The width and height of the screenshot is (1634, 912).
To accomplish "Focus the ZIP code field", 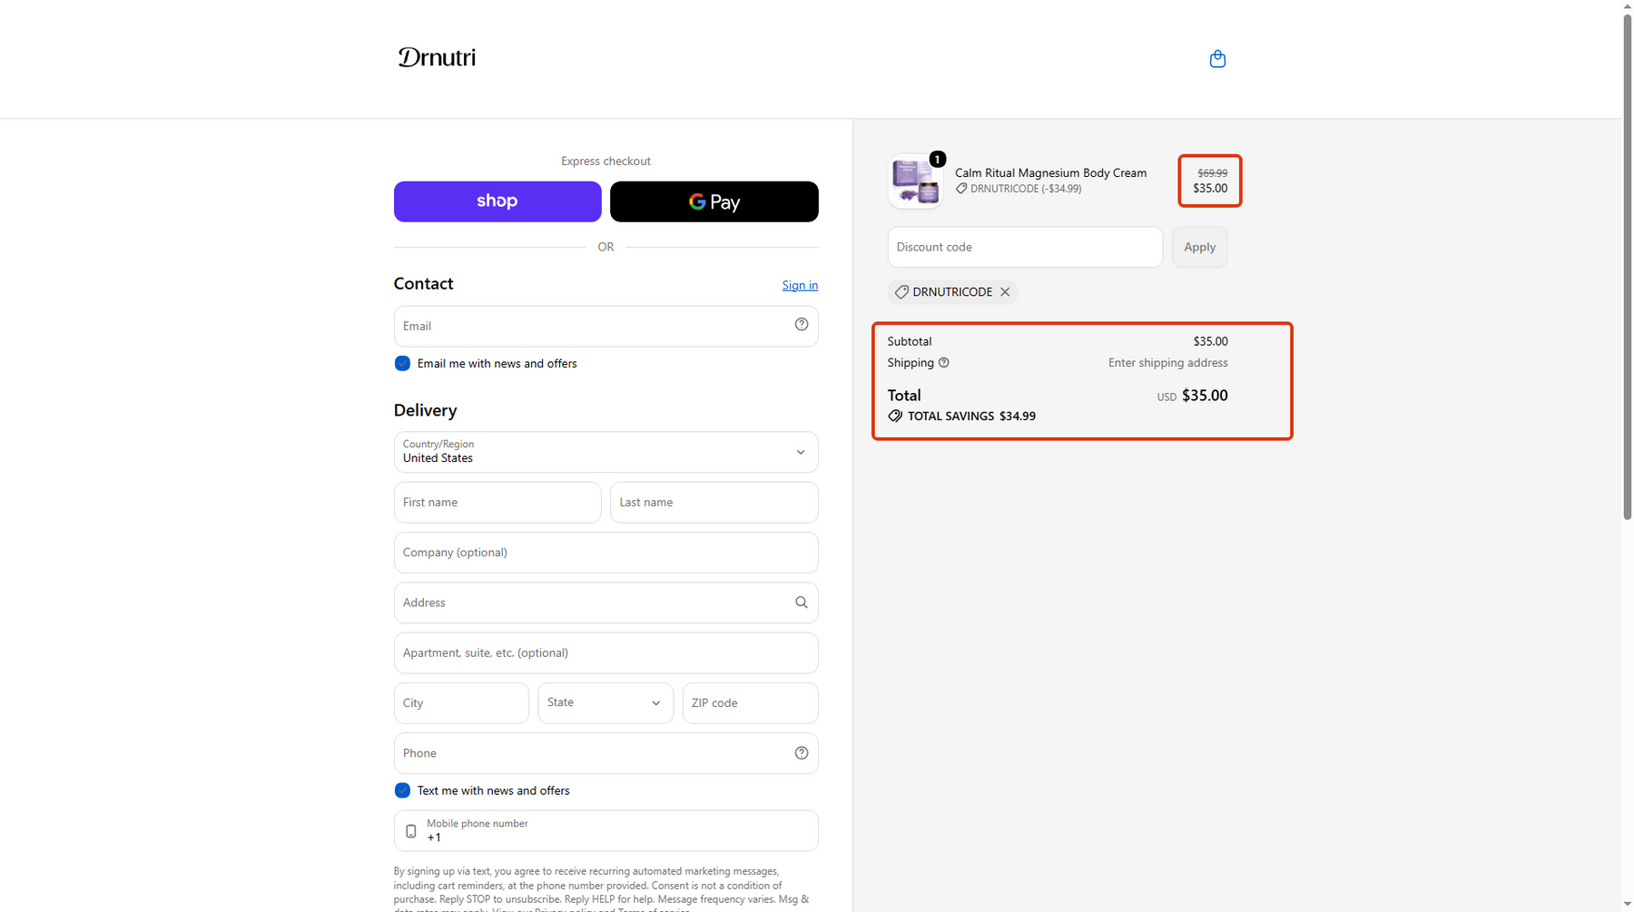I will click(751, 703).
